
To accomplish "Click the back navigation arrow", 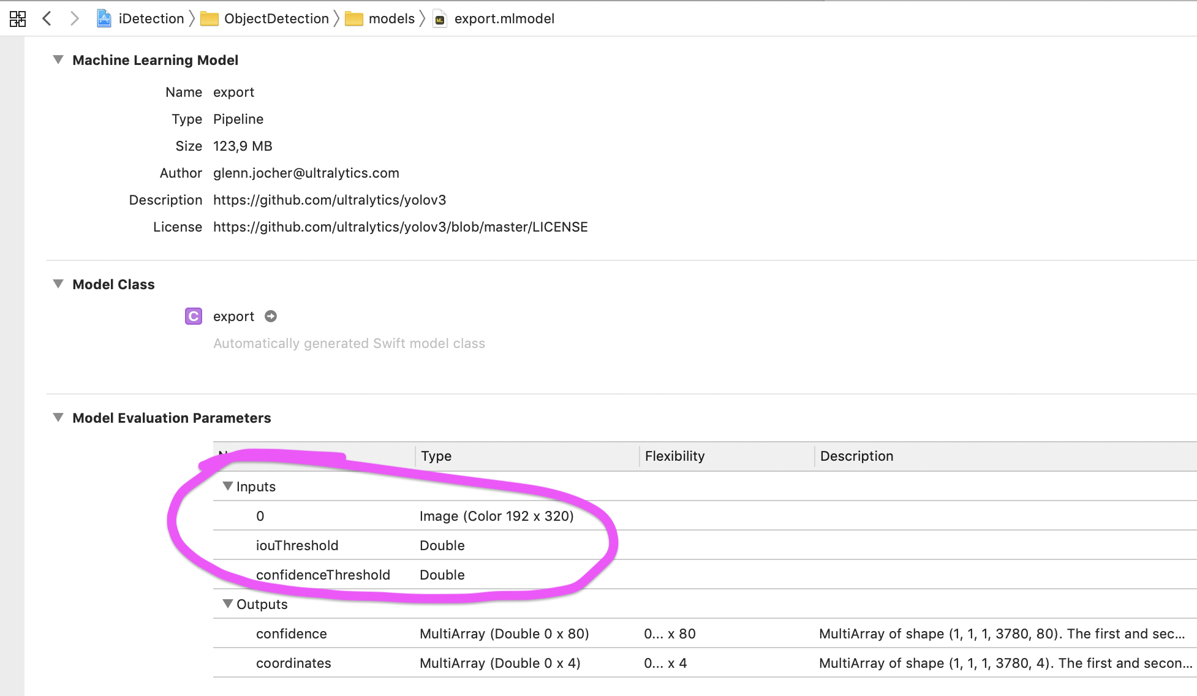I will point(47,18).
